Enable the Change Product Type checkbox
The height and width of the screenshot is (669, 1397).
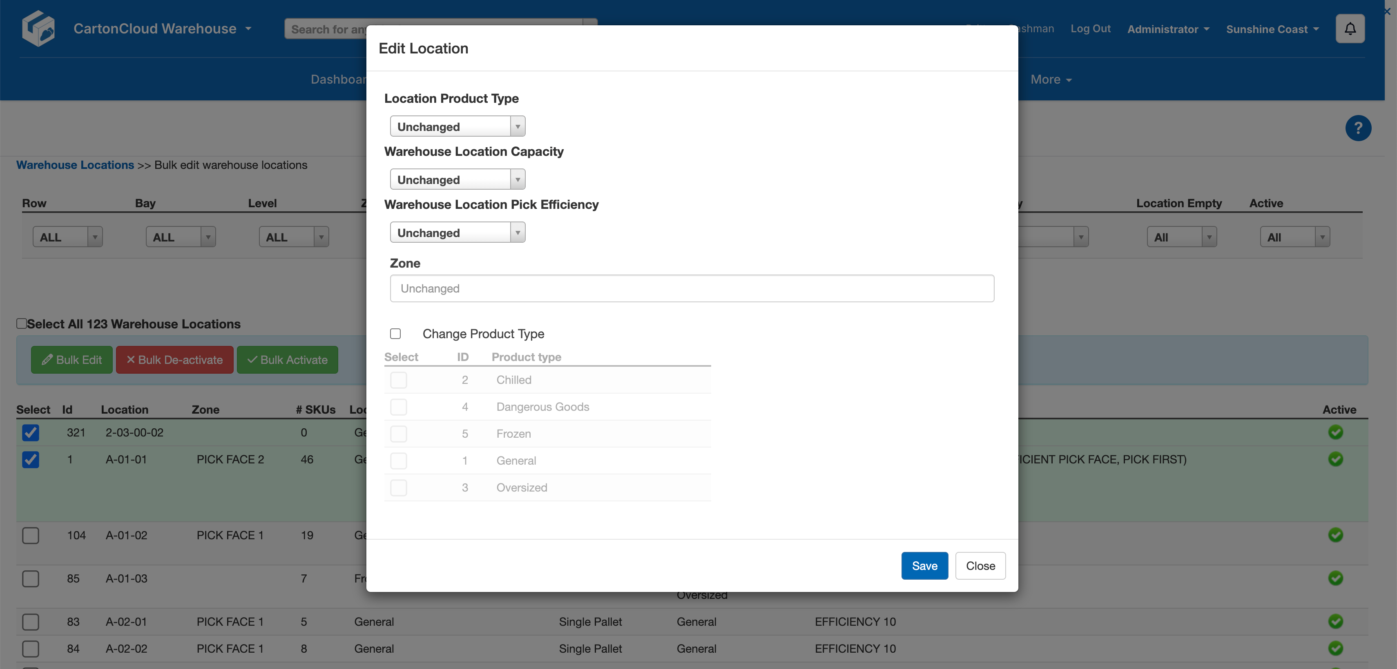coord(395,334)
